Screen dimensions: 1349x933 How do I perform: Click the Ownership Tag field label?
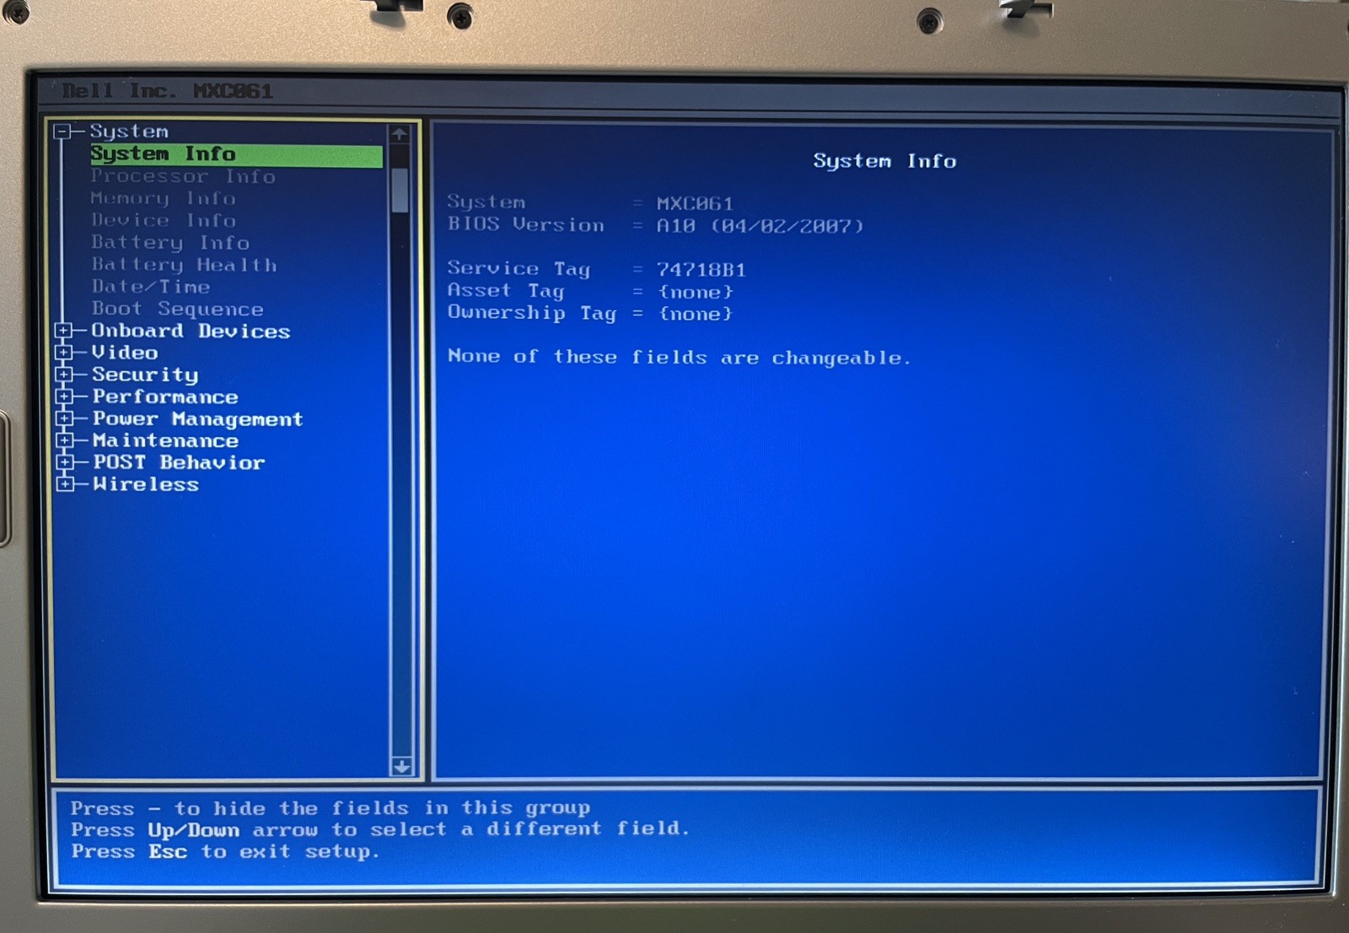pyautogui.click(x=532, y=313)
